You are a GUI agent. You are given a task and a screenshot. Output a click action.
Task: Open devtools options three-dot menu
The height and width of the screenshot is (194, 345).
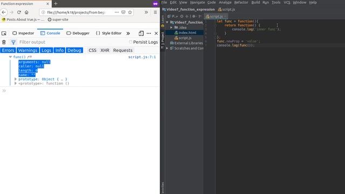pos(149,33)
